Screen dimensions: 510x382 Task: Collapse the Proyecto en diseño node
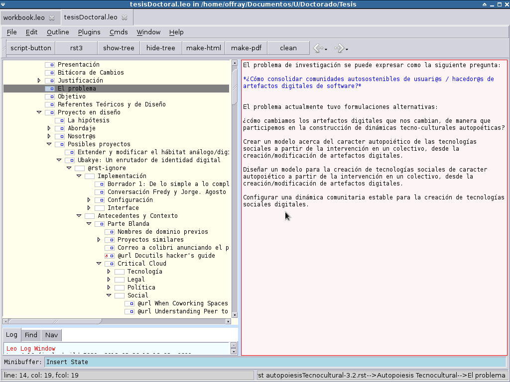39,112
